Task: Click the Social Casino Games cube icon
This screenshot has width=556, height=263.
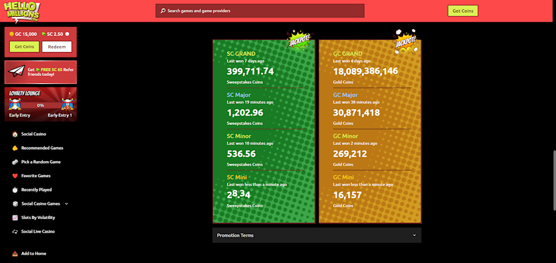Action: [x=15, y=203]
